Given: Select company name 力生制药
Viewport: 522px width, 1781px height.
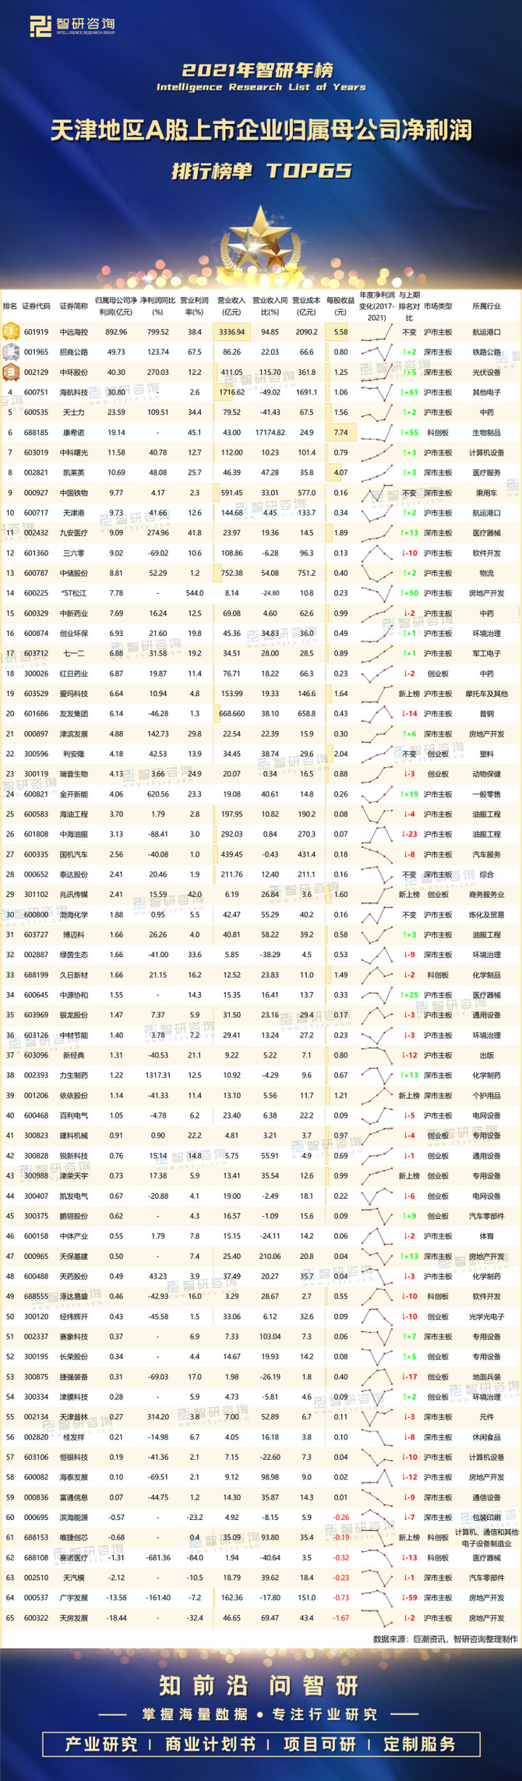Looking at the screenshot, I should pos(74,1076).
